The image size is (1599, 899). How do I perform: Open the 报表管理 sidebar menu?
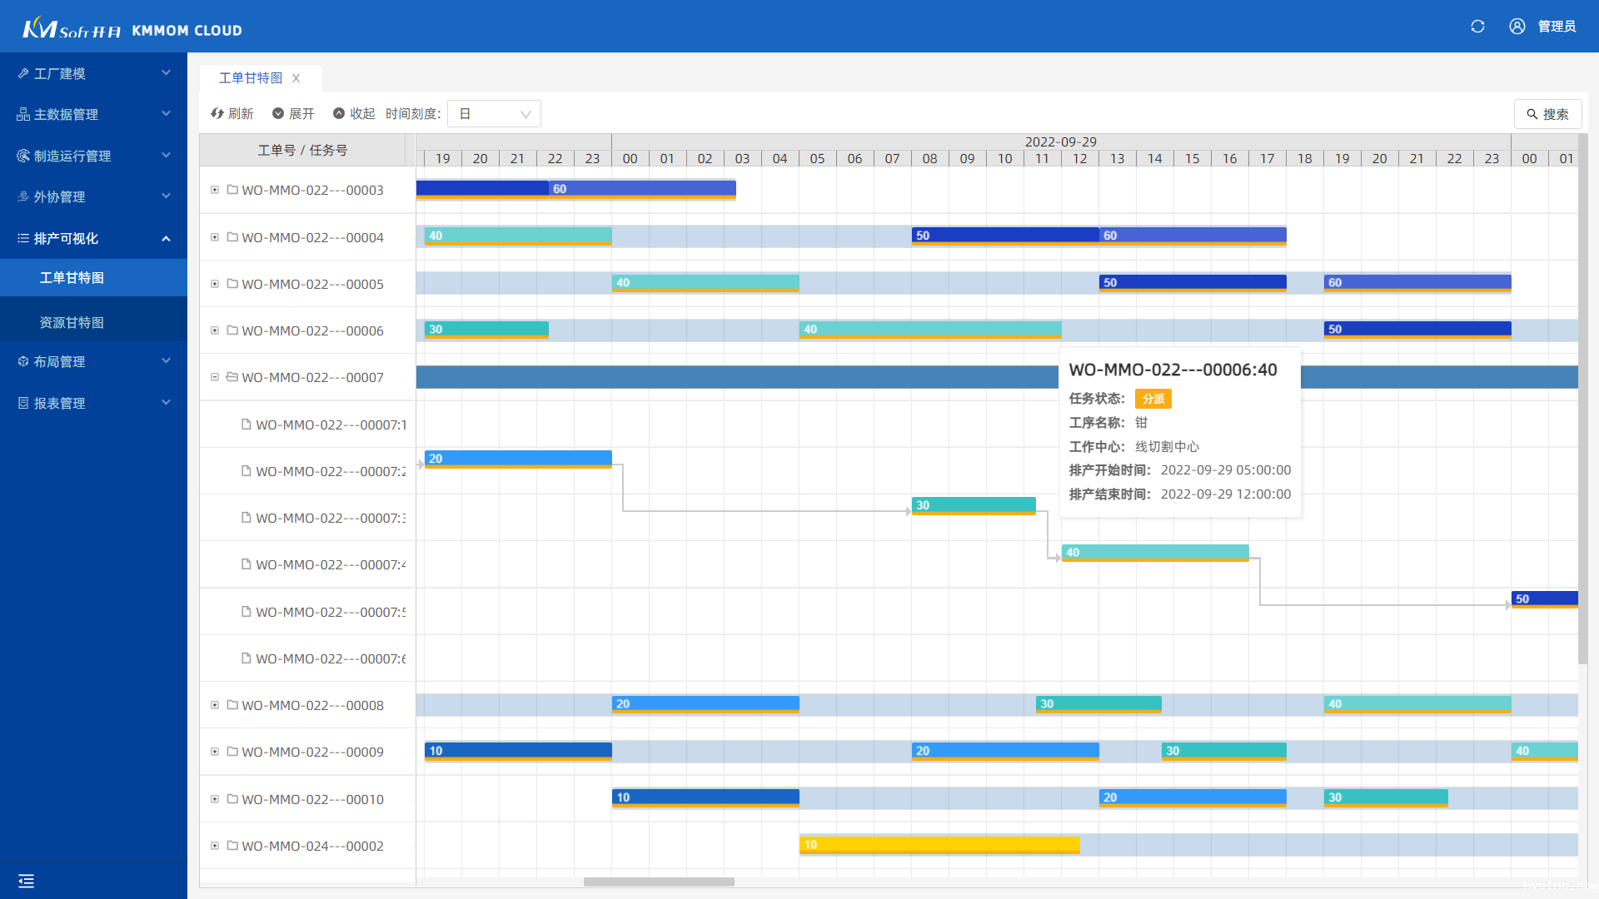pos(93,403)
